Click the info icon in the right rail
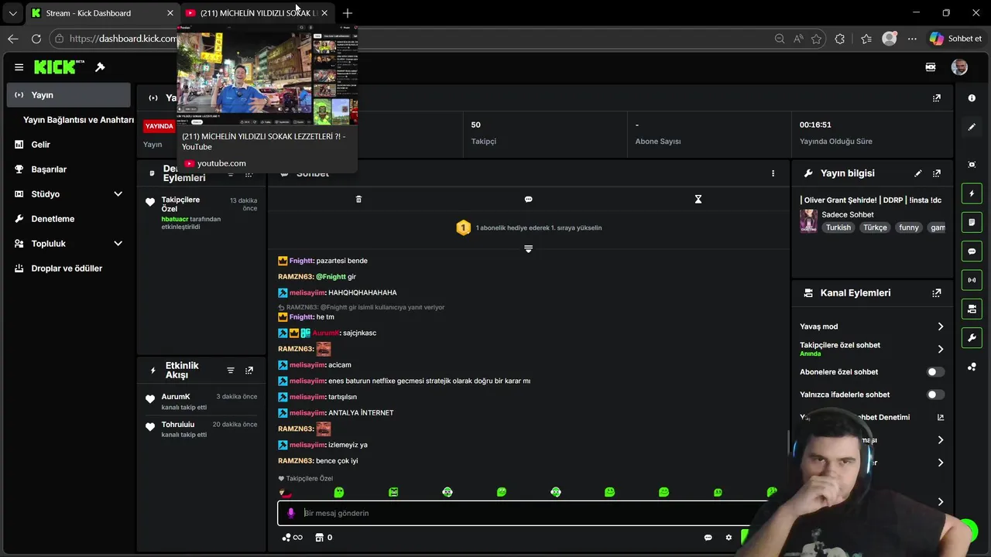This screenshot has width=991, height=557. tap(972, 98)
